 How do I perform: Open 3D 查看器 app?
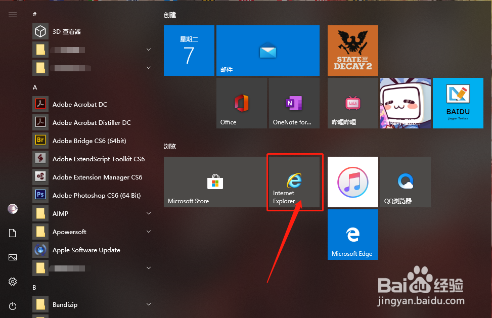pos(92,32)
